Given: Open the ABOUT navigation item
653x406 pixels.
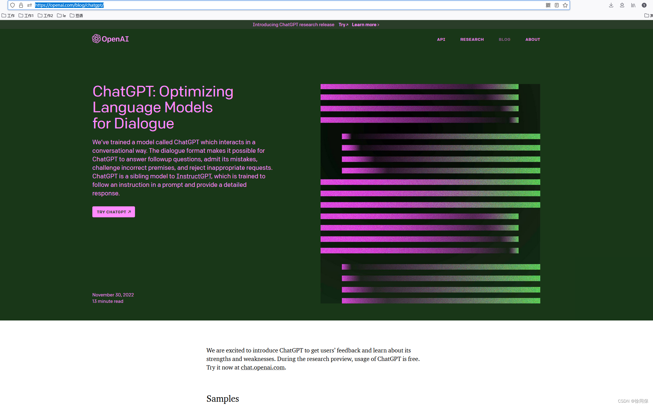Looking at the screenshot, I should coord(532,40).
